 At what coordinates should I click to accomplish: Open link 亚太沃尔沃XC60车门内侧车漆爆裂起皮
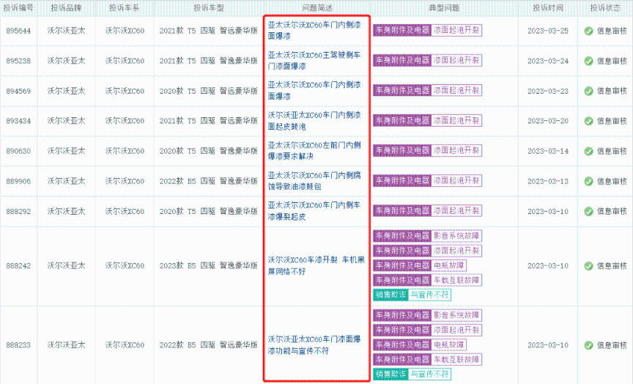pyautogui.click(x=314, y=211)
